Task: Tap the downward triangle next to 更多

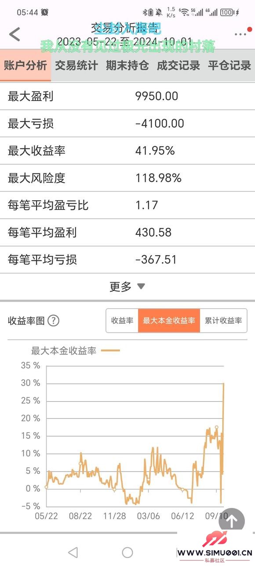Action: pos(141,287)
